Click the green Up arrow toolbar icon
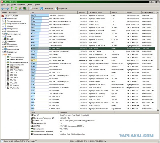Image resolution: width=160 pixels, height=143 pixels. click(12, 8)
